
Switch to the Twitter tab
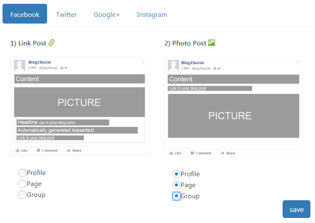pyautogui.click(x=66, y=14)
